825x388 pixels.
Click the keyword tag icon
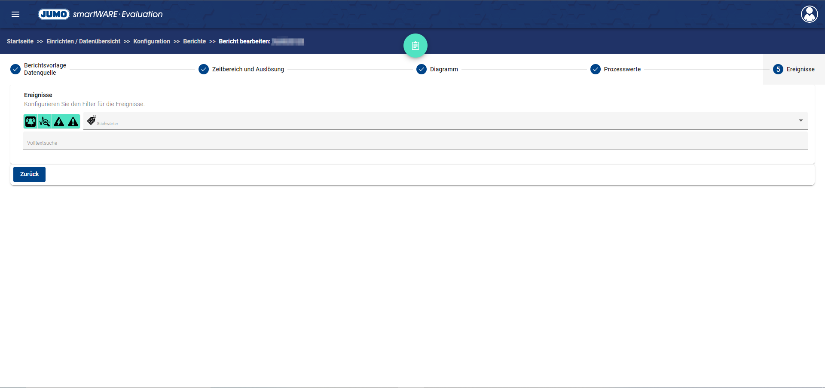91,120
